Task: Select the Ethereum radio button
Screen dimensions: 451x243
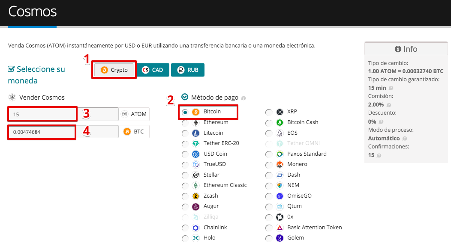Action: pos(185,123)
